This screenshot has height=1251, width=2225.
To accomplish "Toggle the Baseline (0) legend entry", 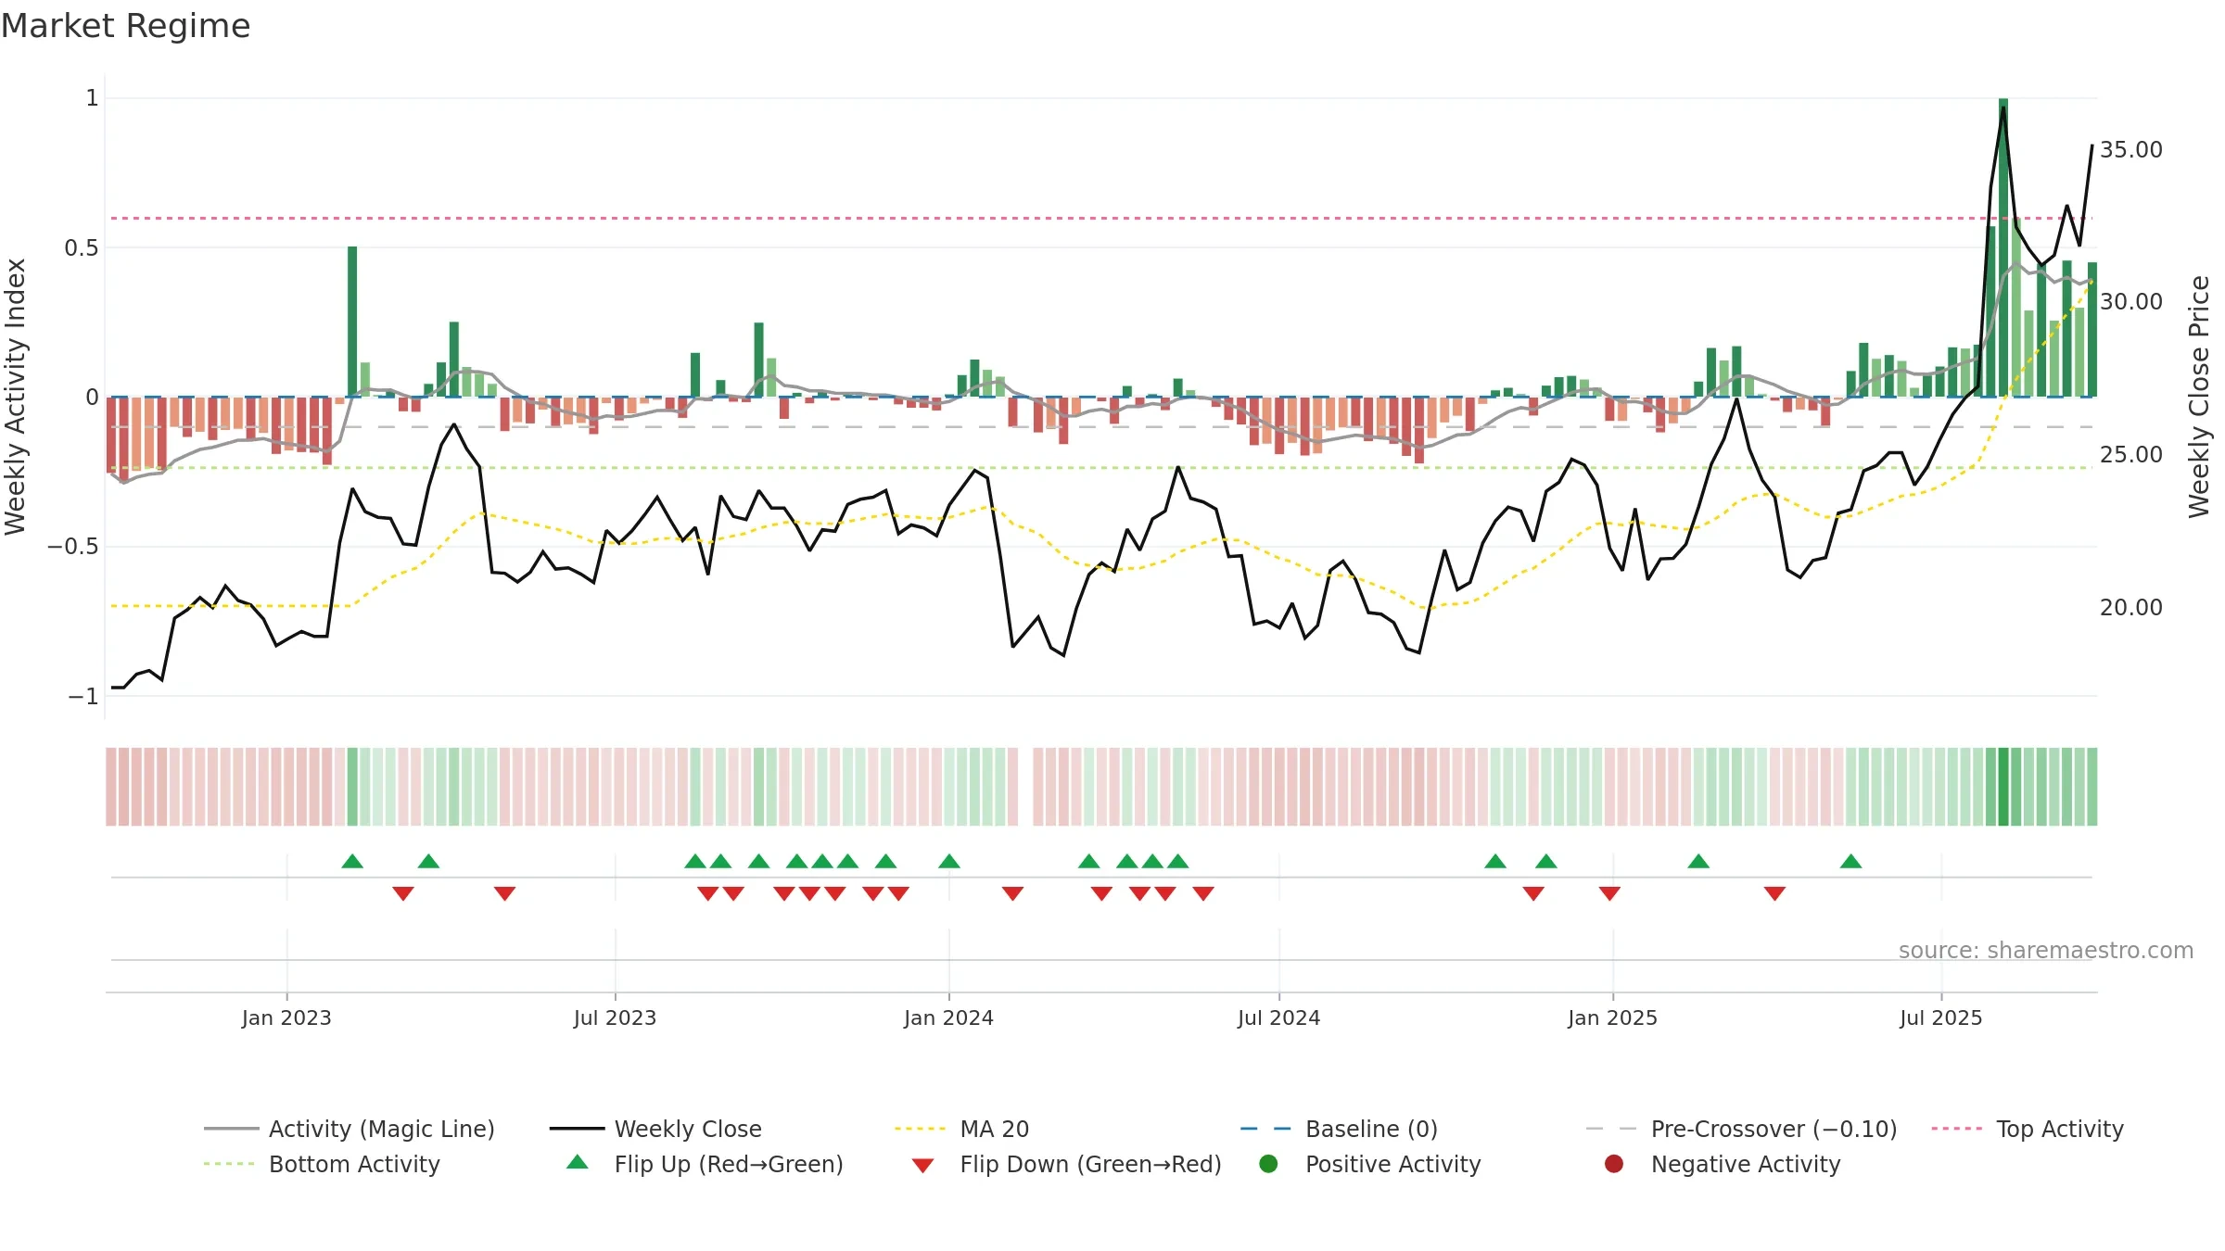I will click(x=1339, y=1129).
